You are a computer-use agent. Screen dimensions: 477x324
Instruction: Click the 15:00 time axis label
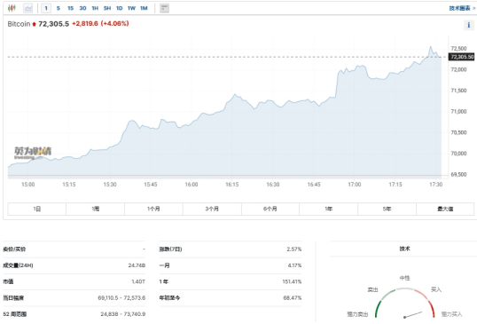(x=27, y=185)
